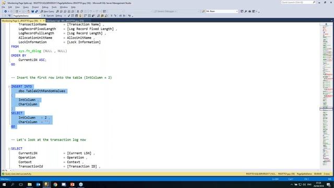Image resolution: width=334 pixels, height=188 pixels.
Task: Click the Quick Launch search field
Action: 298,2
